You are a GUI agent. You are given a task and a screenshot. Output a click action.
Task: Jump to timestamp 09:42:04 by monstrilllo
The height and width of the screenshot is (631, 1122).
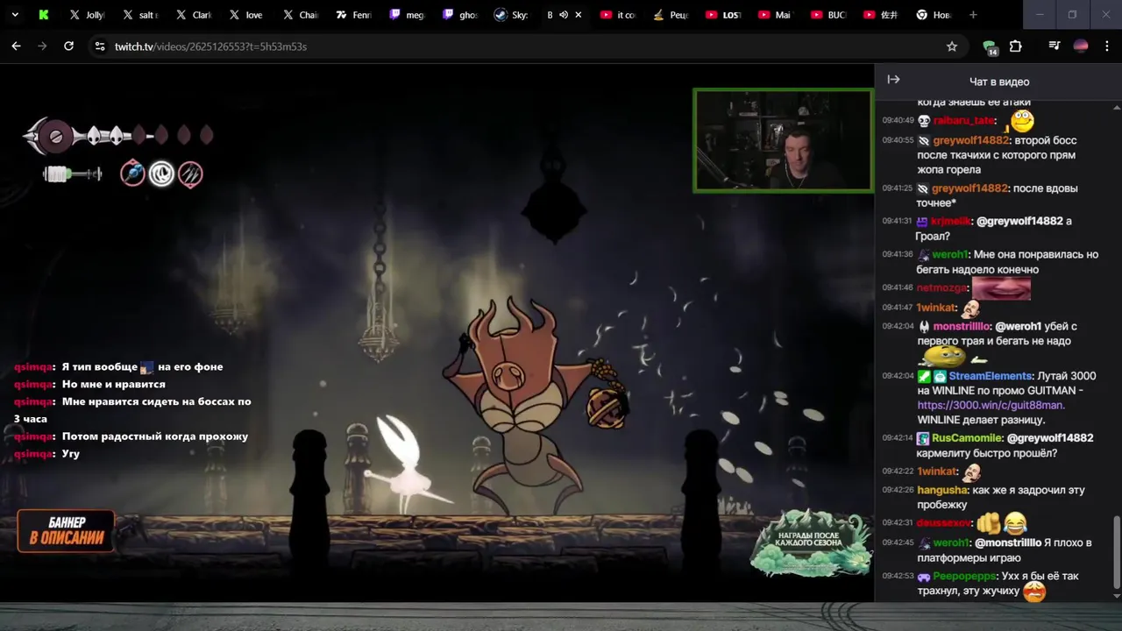[898, 326]
